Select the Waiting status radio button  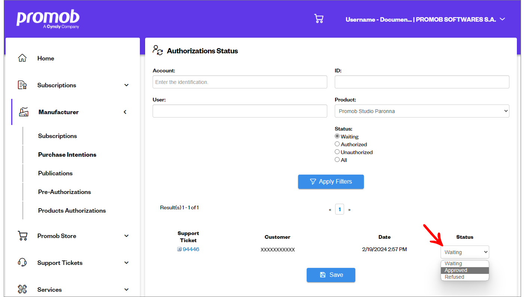coord(337,136)
